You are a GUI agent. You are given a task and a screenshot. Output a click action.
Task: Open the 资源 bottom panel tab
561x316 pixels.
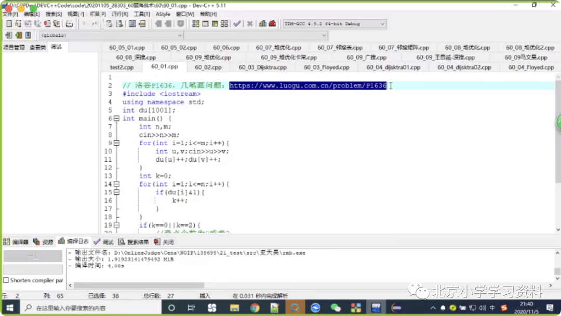click(43, 242)
